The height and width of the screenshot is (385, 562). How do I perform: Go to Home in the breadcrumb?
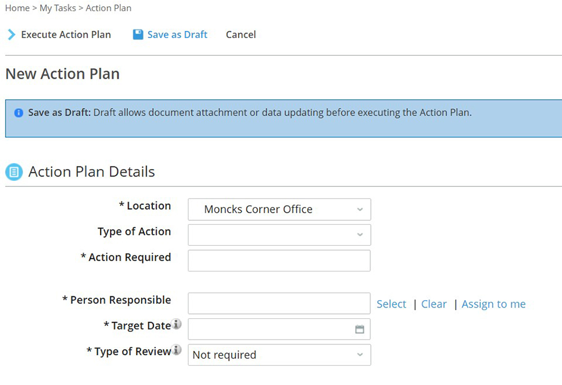tap(17, 8)
